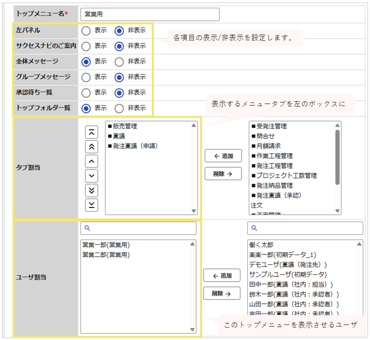This screenshot has width=370, height=340.
Task: Select 販売管理 in assigned tab list
Action: point(123,126)
